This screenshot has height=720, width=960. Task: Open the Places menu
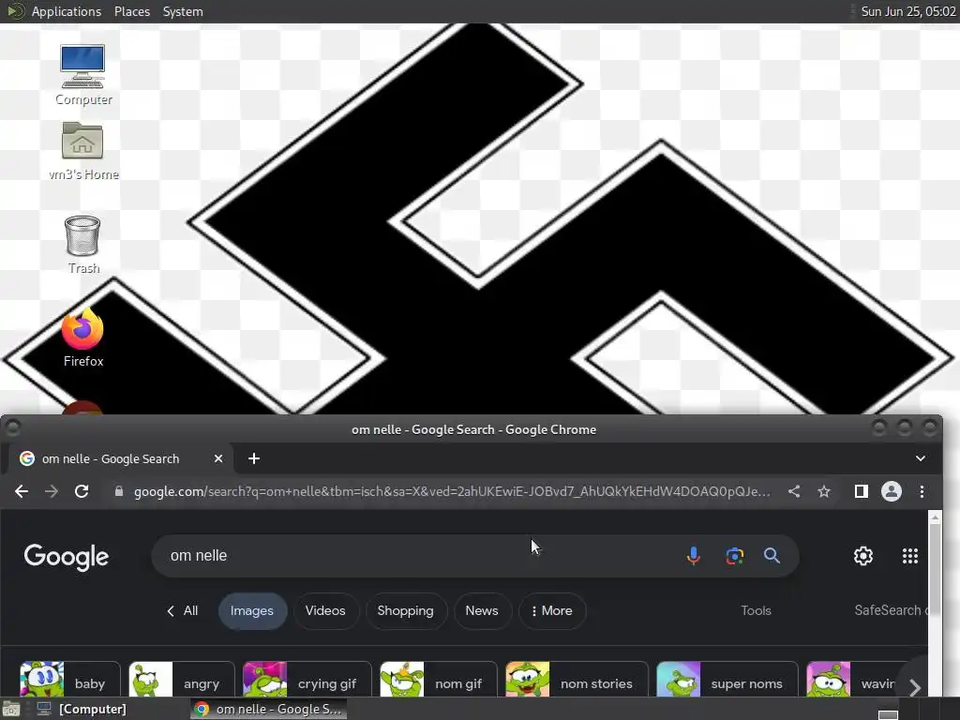(x=131, y=11)
